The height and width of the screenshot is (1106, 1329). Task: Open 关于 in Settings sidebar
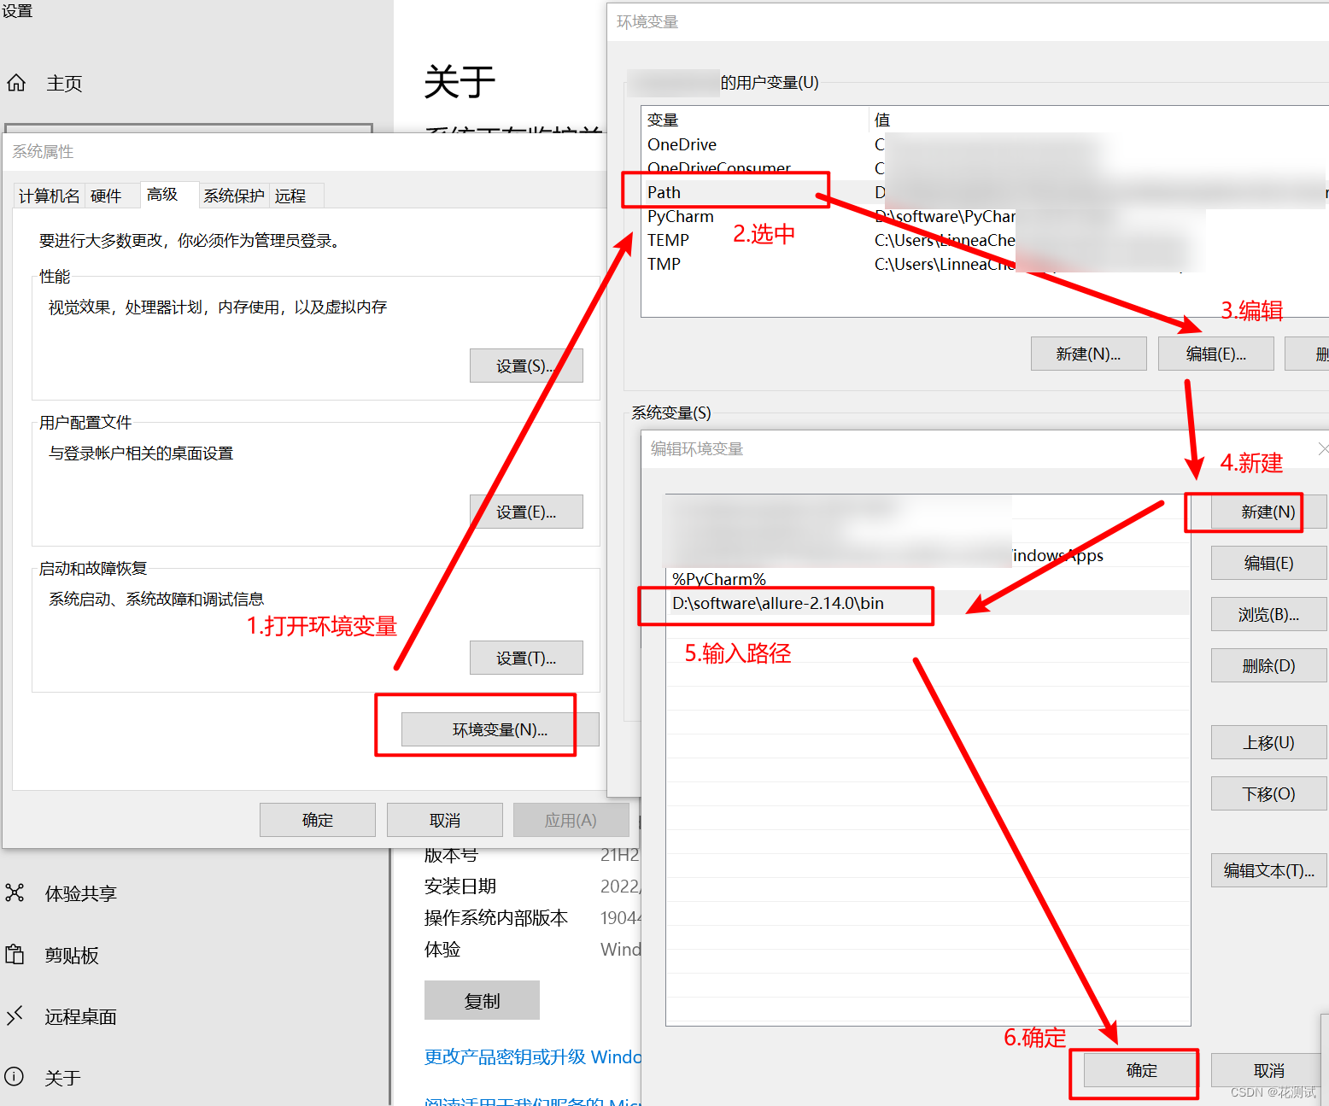(62, 1079)
